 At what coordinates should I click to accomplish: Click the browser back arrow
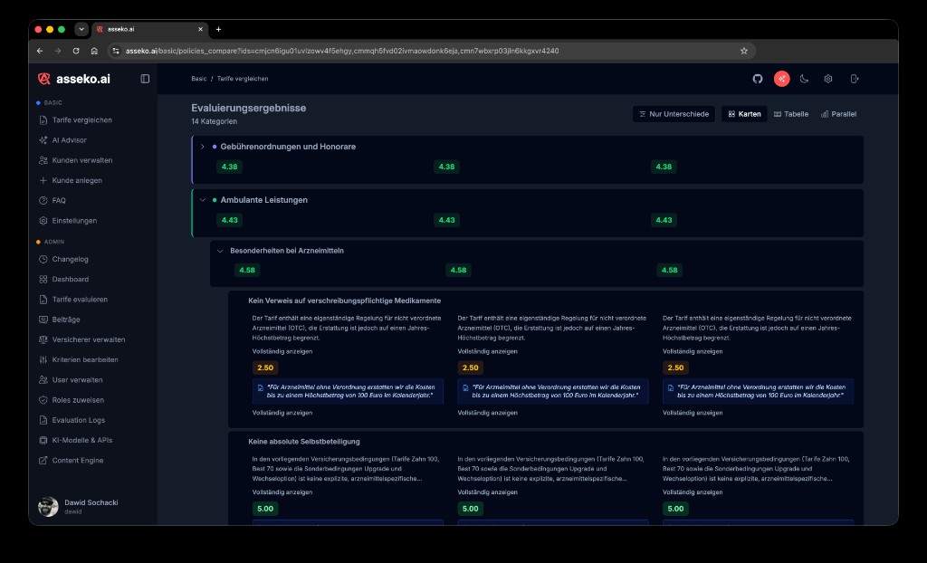pyautogui.click(x=40, y=51)
